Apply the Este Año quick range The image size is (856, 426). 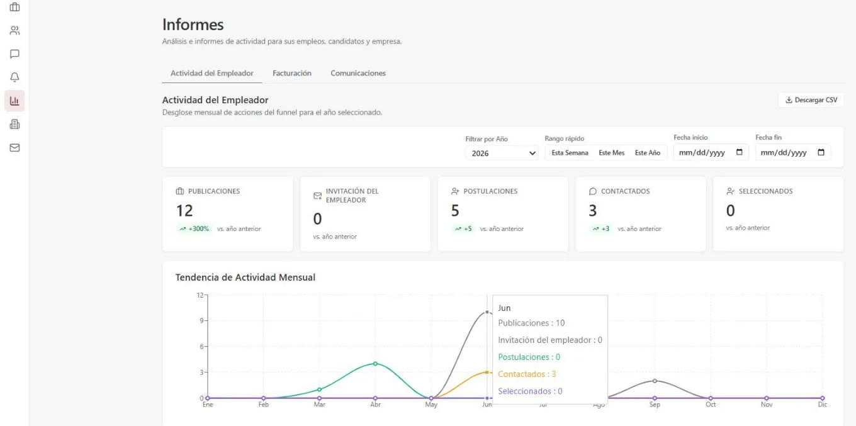[648, 153]
